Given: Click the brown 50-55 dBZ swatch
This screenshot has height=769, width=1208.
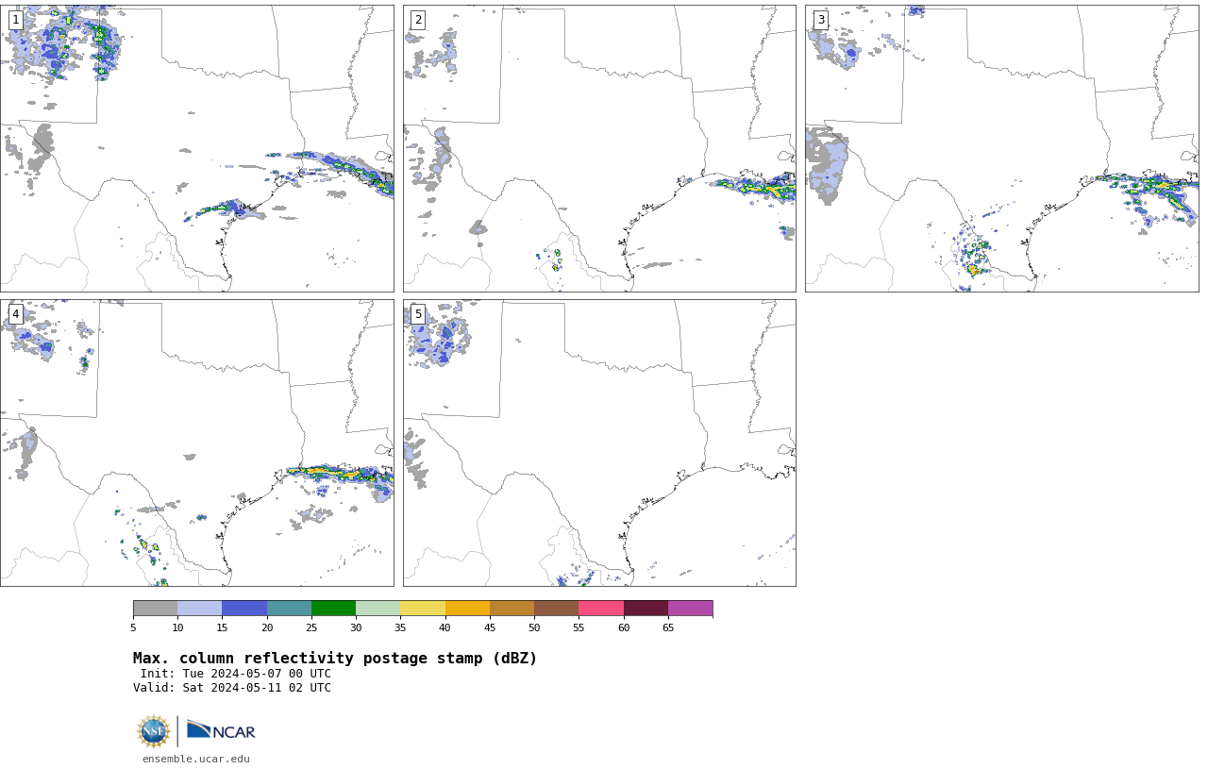Looking at the screenshot, I should (x=556, y=608).
